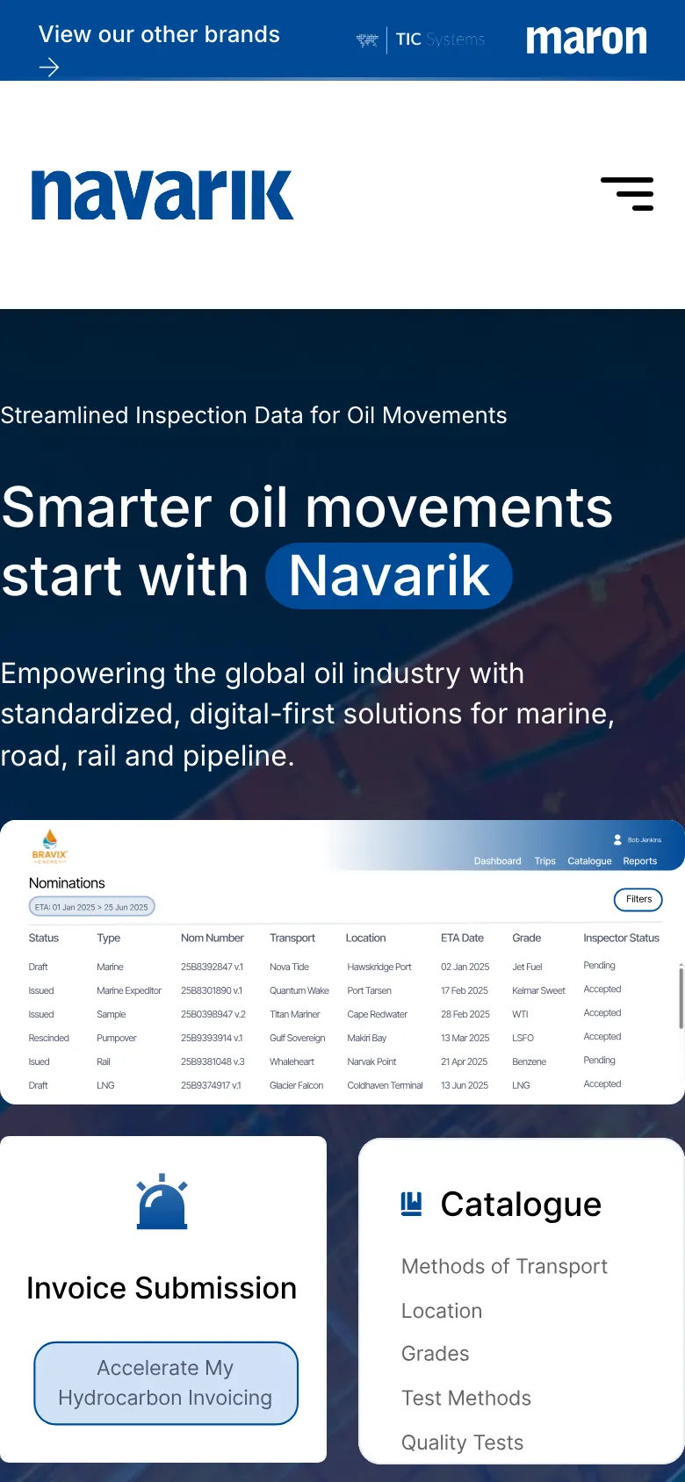
Task: Click the Nova Tide transport cell
Action: point(289,967)
